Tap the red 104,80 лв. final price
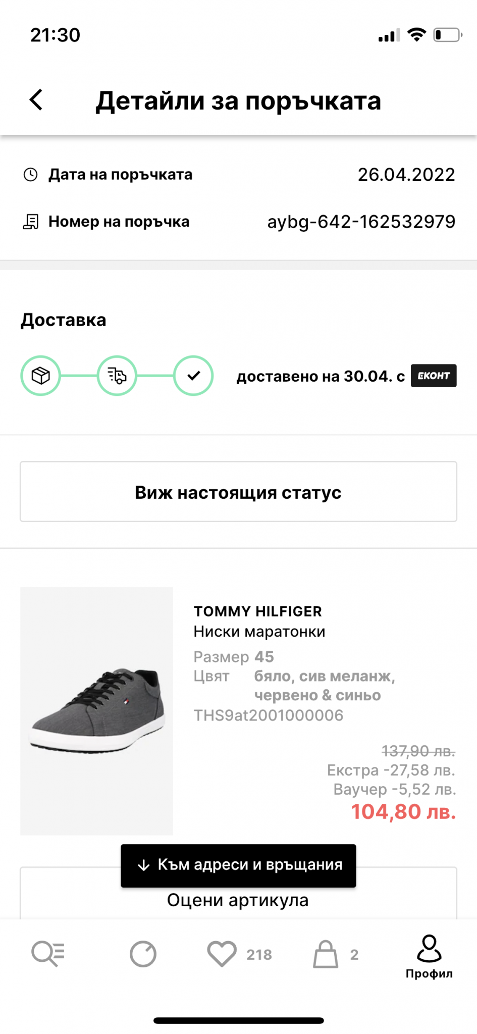Screen dimensions: 477x1034 coord(403,812)
